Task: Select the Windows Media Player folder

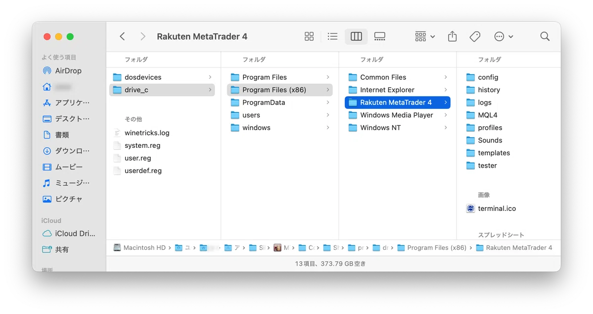Action: tap(398, 115)
